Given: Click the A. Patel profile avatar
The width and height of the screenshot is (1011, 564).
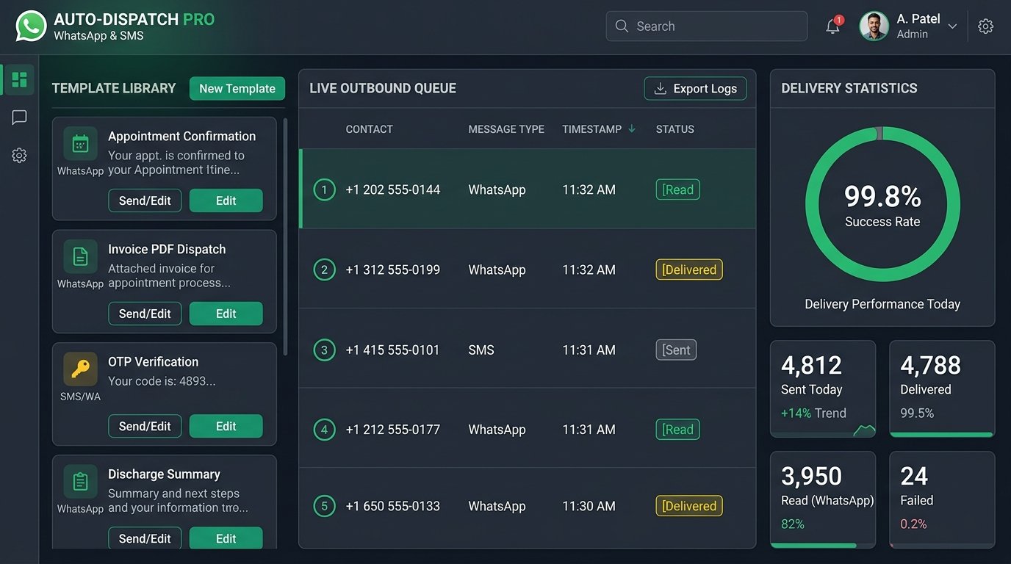Looking at the screenshot, I should (874, 26).
